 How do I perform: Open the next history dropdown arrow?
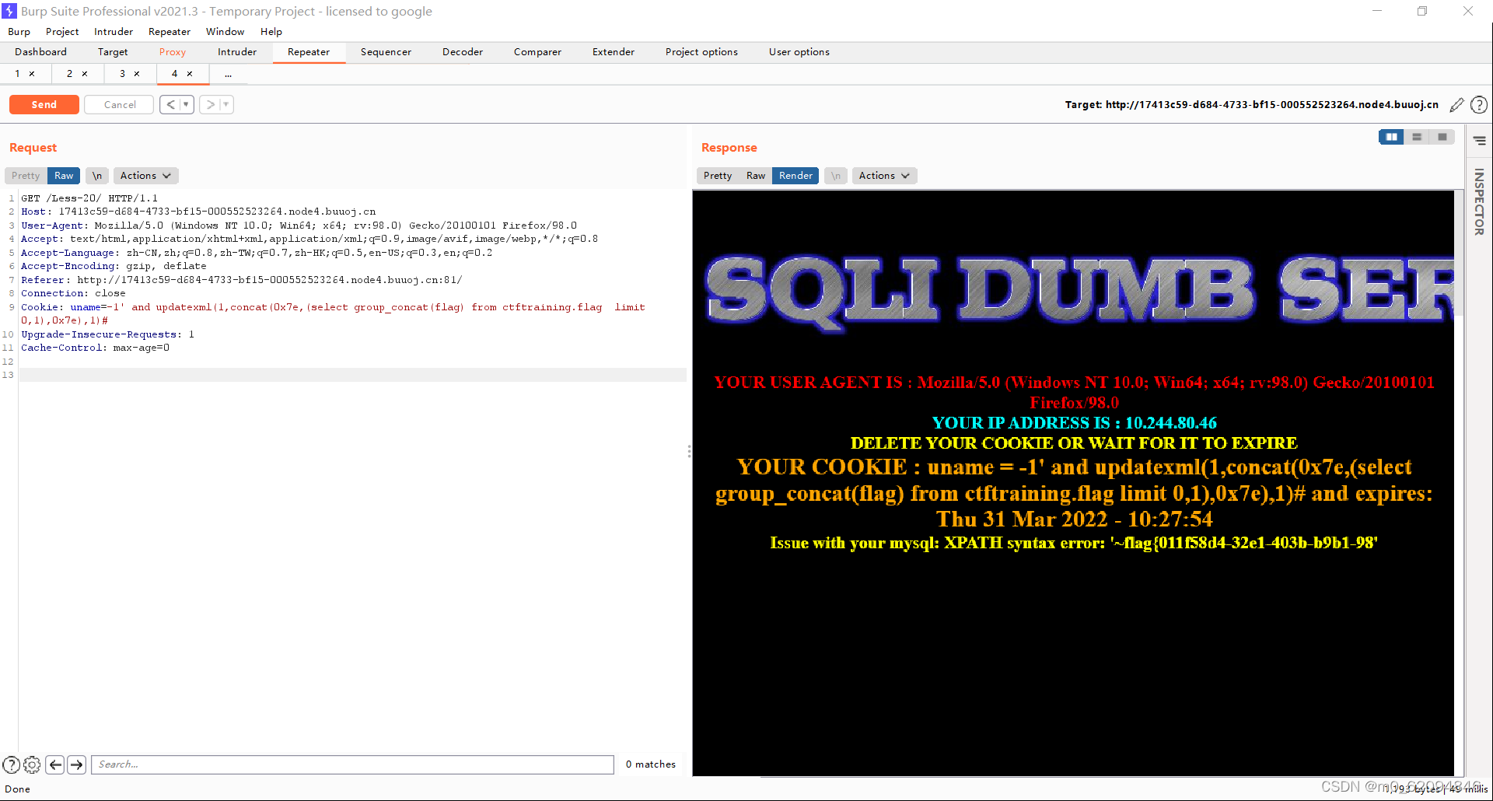tap(226, 104)
